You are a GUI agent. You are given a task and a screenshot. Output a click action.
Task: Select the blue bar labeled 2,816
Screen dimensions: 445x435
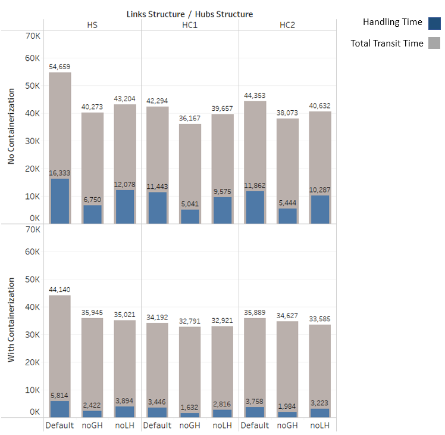223,414
